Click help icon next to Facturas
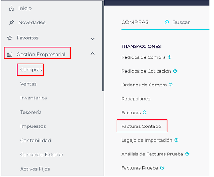 click(x=145, y=113)
